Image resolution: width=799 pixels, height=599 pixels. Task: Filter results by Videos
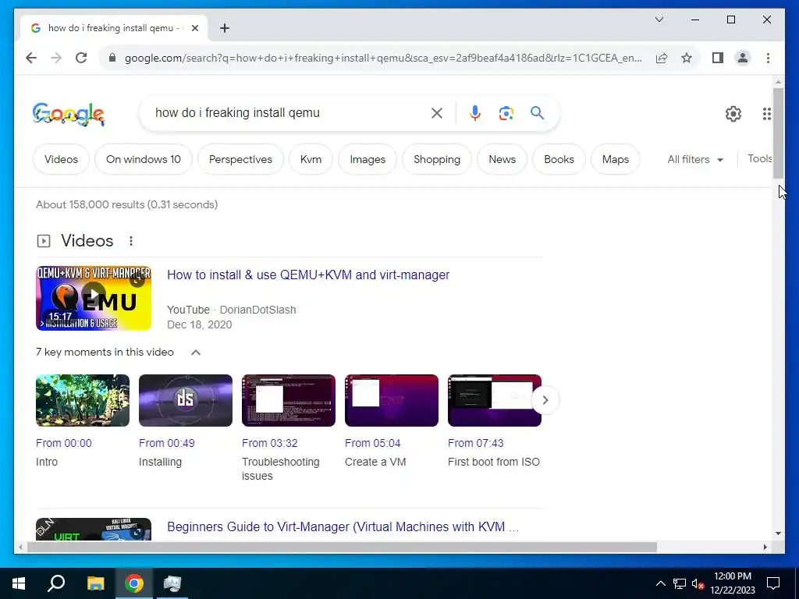[x=61, y=159]
